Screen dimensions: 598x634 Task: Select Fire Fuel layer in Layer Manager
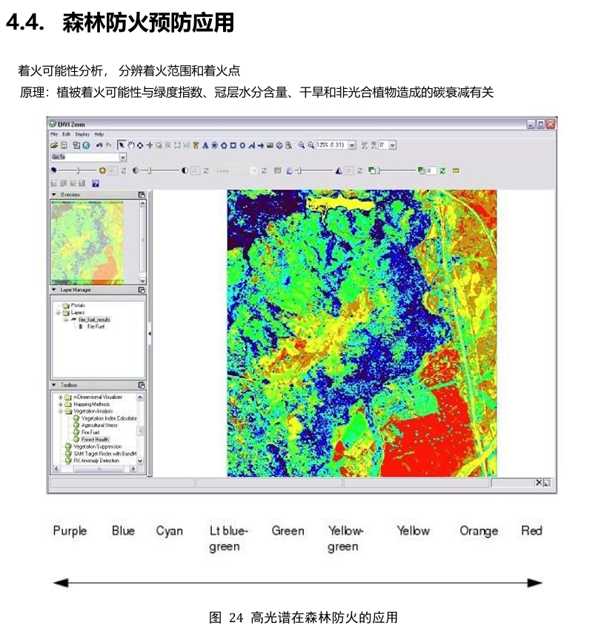pyautogui.click(x=96, y=326)
